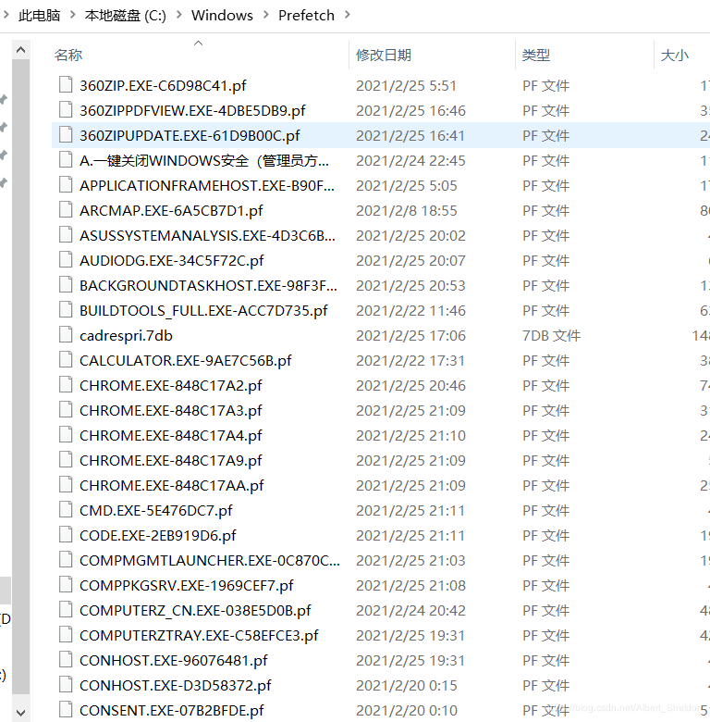The width and height of the screenshot is (710, 722).
Task: Click the file icon of CALCULATOR.EXE-9AE7C56B.pf
Action: [x=66, y=360]
